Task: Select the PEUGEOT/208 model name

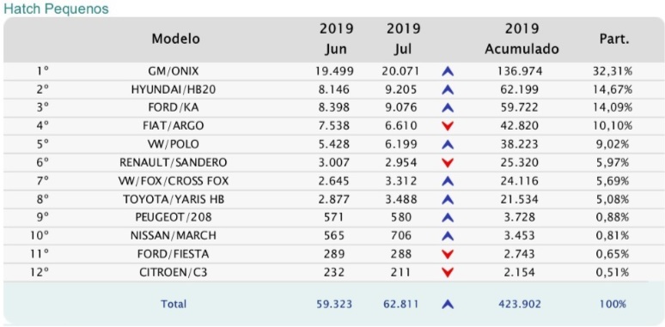Action: tap(173, 217)
